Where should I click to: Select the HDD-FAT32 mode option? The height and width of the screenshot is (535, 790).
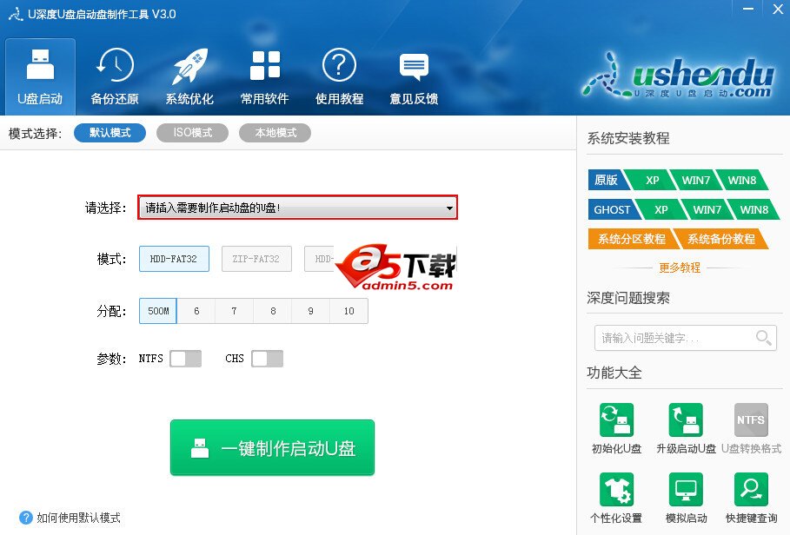174,258
